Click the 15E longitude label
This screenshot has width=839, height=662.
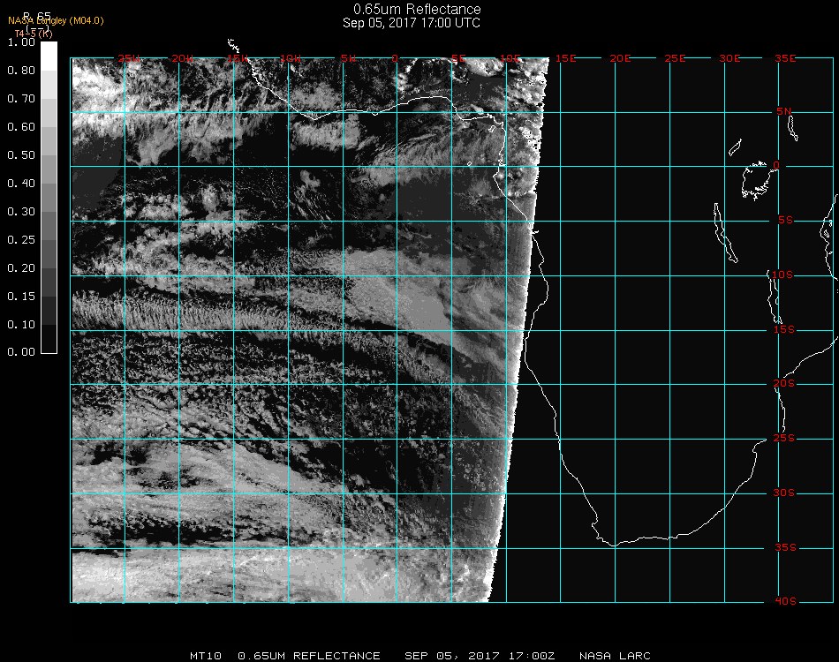(565, 58)
